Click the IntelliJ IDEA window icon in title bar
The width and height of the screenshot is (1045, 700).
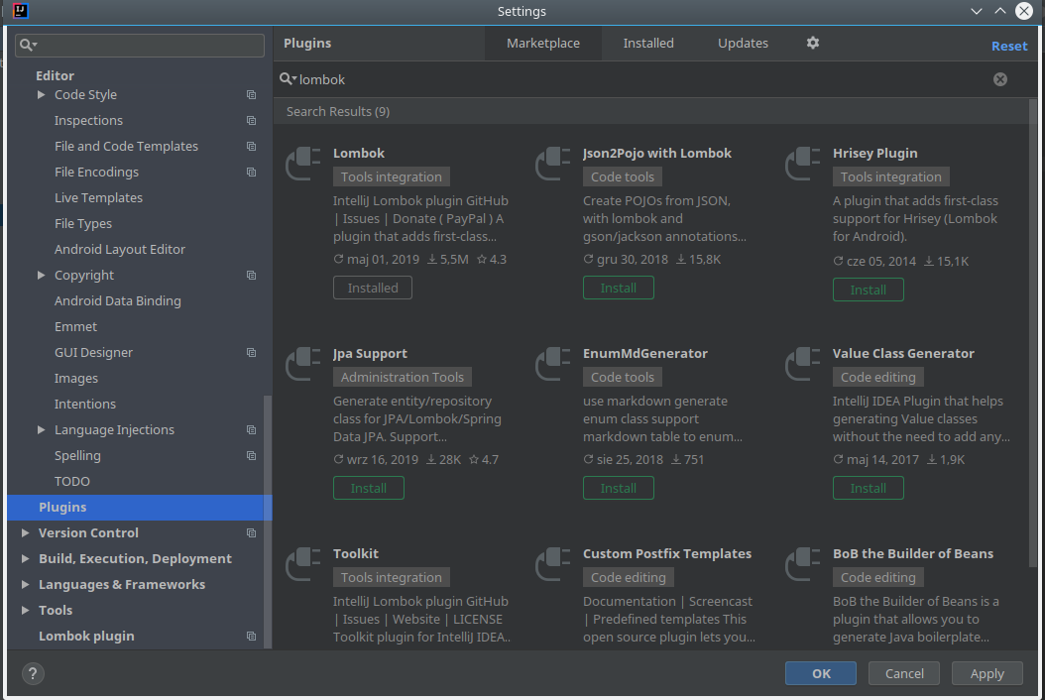point(21,11)
